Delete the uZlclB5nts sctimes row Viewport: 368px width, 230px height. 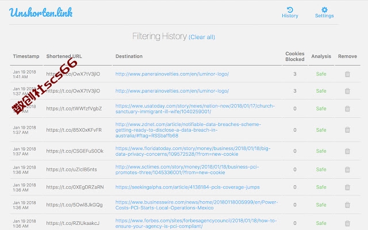click(347, 170)
